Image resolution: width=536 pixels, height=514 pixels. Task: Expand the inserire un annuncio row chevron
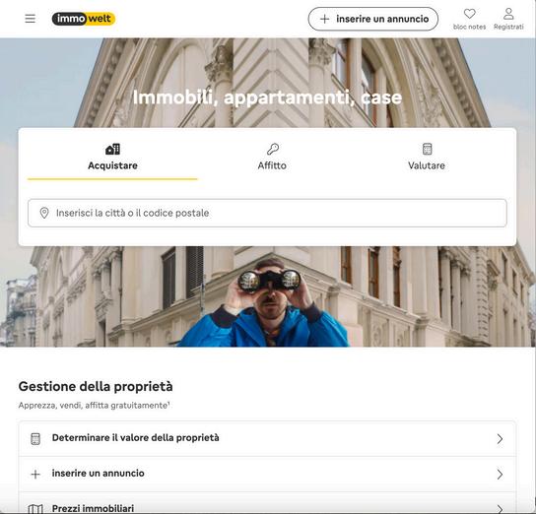[500, 474]
